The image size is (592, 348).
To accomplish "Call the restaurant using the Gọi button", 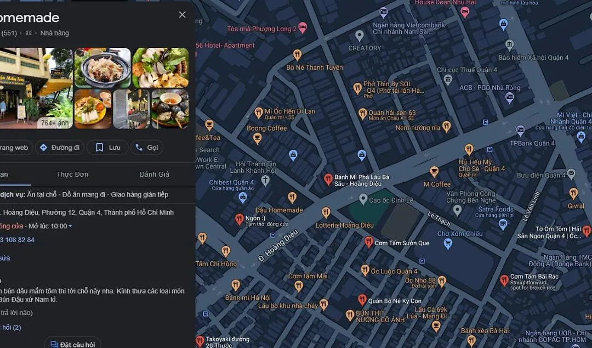I will [147, 148].
